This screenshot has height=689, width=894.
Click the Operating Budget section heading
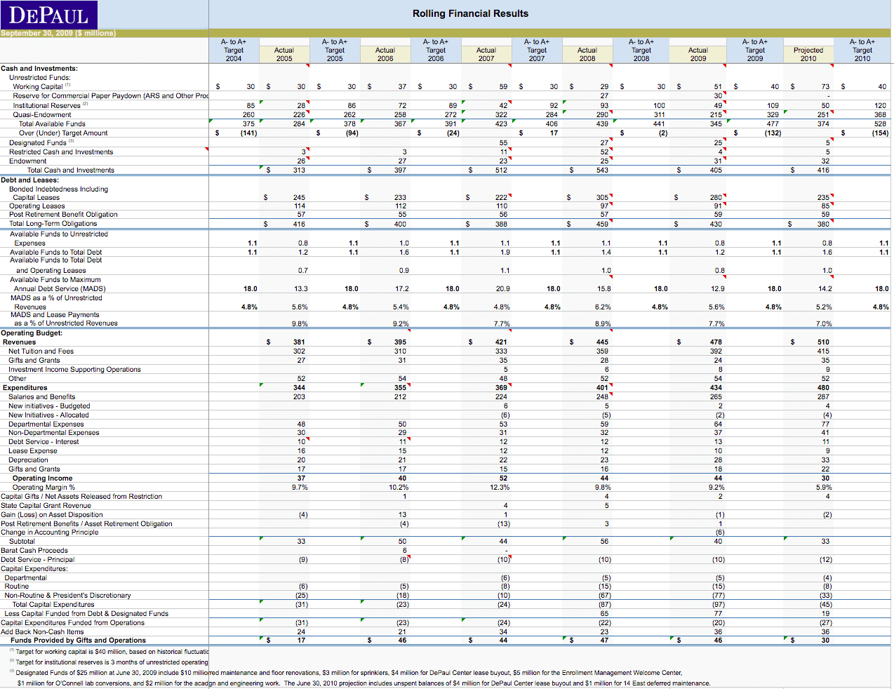click(32, 333)
